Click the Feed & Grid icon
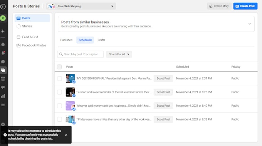Image resolution: width=262 pixels, height=146 pixels. (18, 37)
